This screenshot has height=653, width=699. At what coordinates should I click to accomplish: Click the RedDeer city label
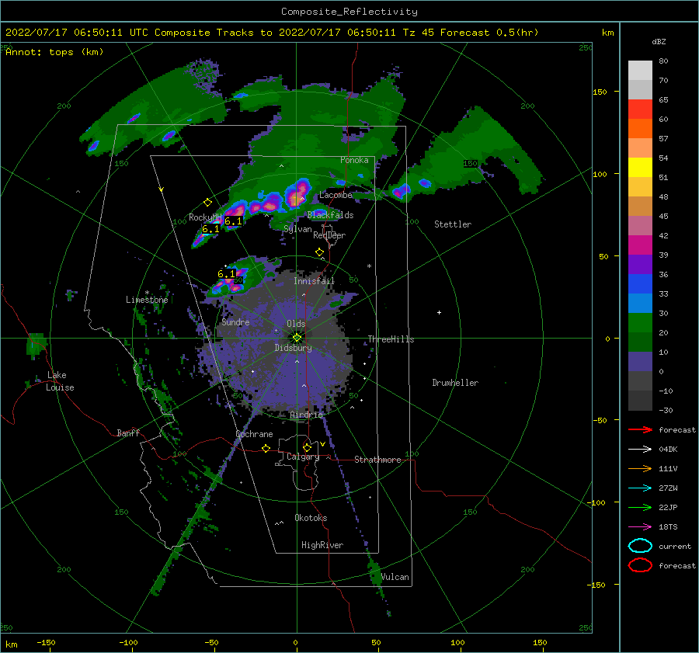329,235
